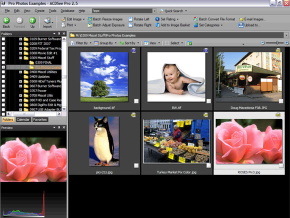Add selection to Image Basket
The width and height of the screenshot is (290, 218).
pos(172,25)
